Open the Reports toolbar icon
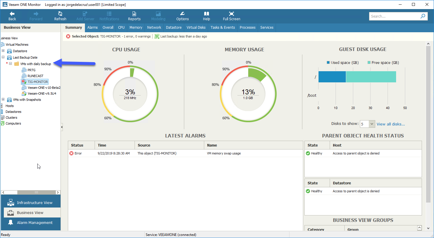 (134, 14)
